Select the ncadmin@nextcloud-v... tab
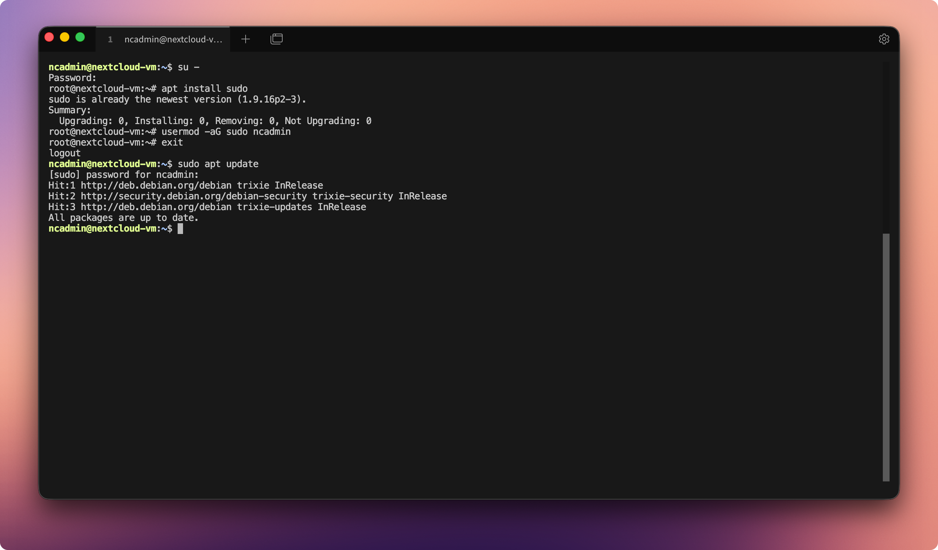 173,39
